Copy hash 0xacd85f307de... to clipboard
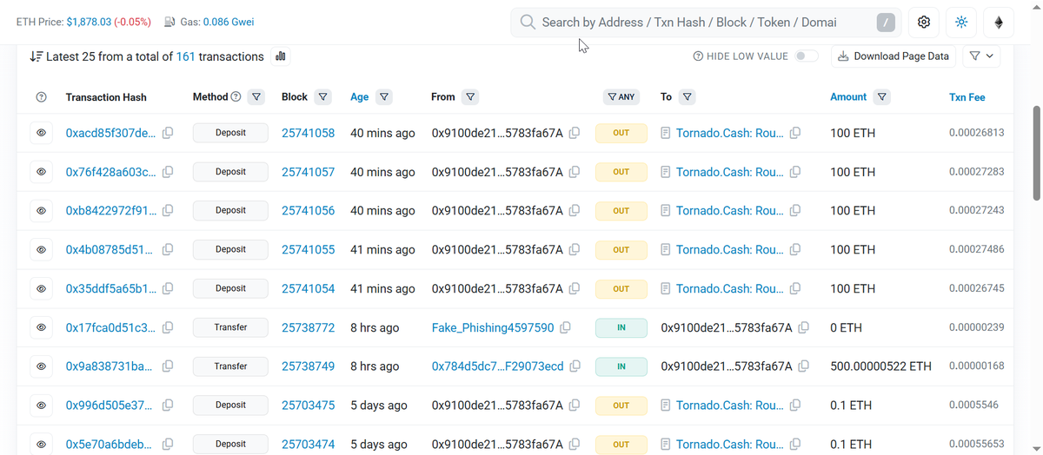1043x455 pixels. tap(168, 133)
